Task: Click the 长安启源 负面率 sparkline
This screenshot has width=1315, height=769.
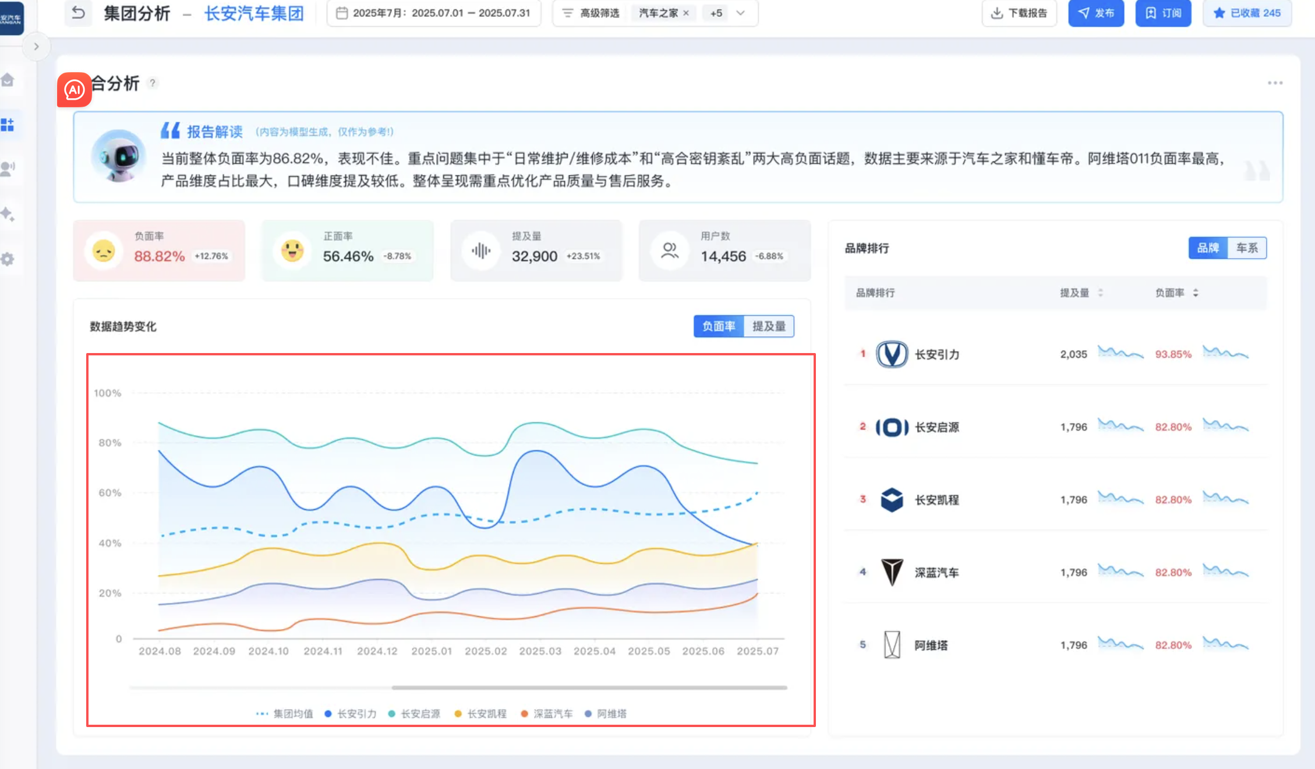Action: tap(1226, 425)
